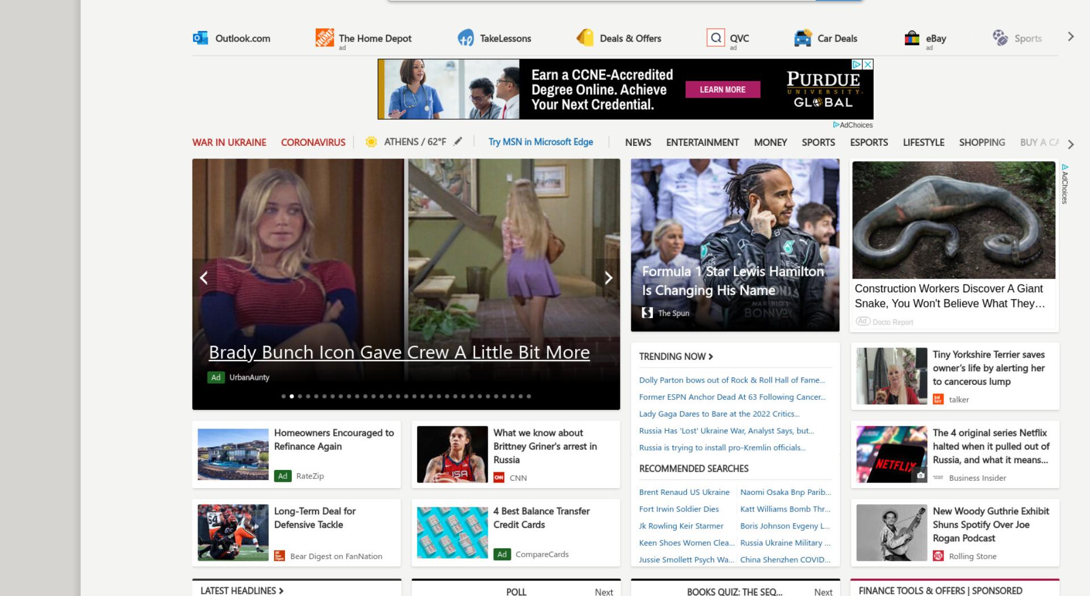The width and height of the screenshot is (1090, 596).
Task: Select the Esports tab
Action: pyautogui.click(x=869, y=142)
